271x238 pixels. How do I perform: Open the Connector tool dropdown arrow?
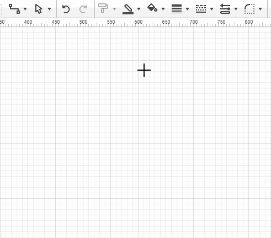[x=25, y=9]
